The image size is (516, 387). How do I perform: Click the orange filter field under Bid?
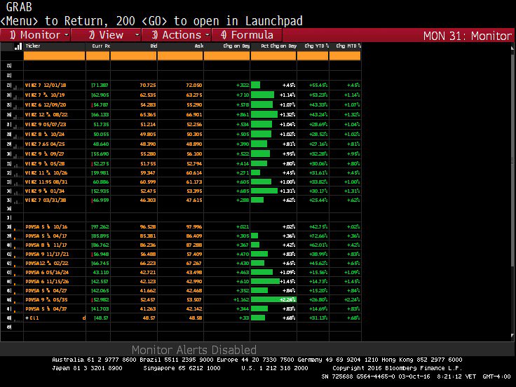click(133, 56)
